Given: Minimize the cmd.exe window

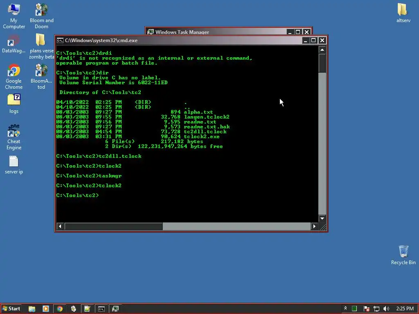Looking at the screenshot, I should click(305, 40).
